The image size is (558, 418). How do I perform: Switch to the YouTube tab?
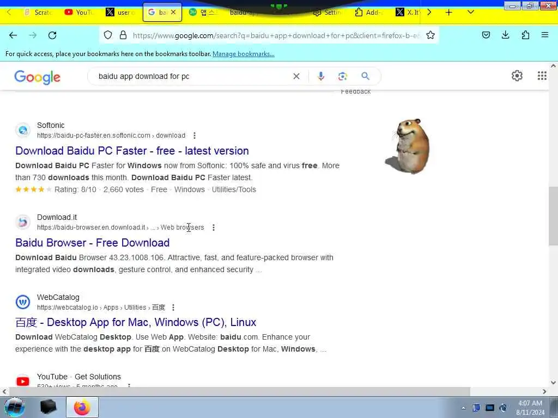click(78, 13)
